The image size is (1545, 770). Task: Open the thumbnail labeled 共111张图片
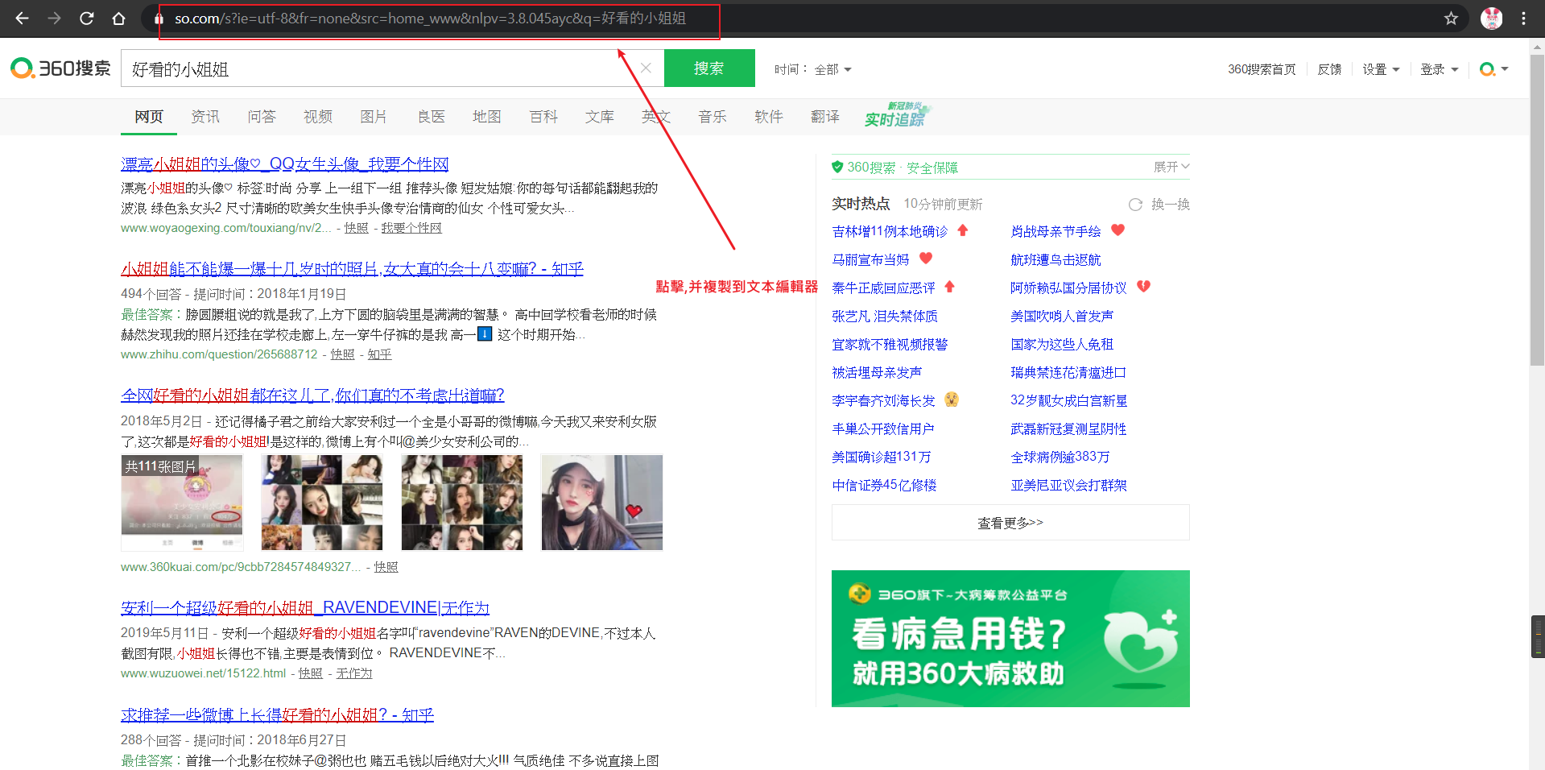pyautogui.click(x=182, y=503)
